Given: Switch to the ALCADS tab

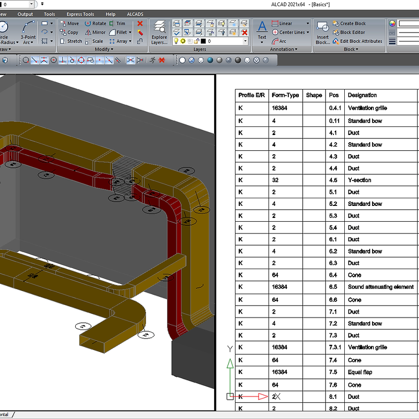Looking at the screenshot, I should point(135,14).
